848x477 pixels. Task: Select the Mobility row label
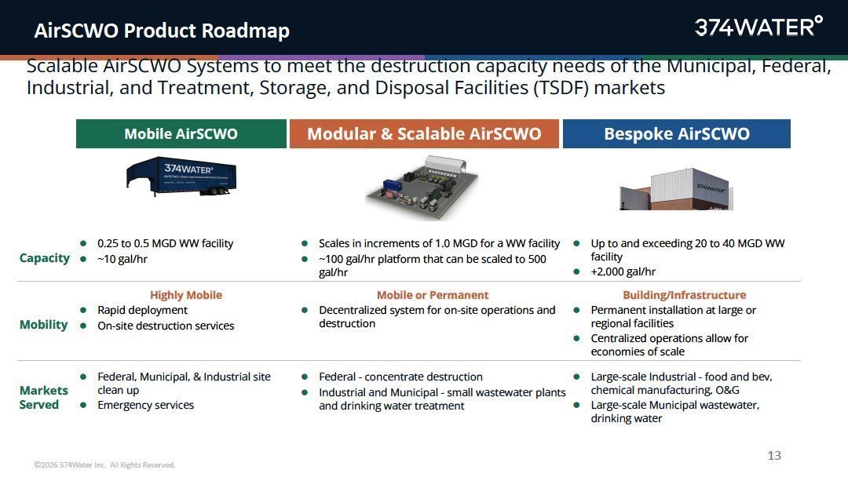click(x=44, y=325)
